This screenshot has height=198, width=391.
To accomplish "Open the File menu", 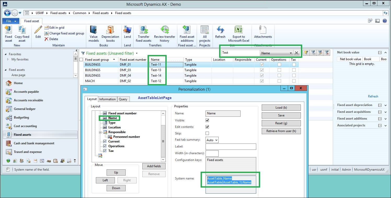I will coord(11,21).
